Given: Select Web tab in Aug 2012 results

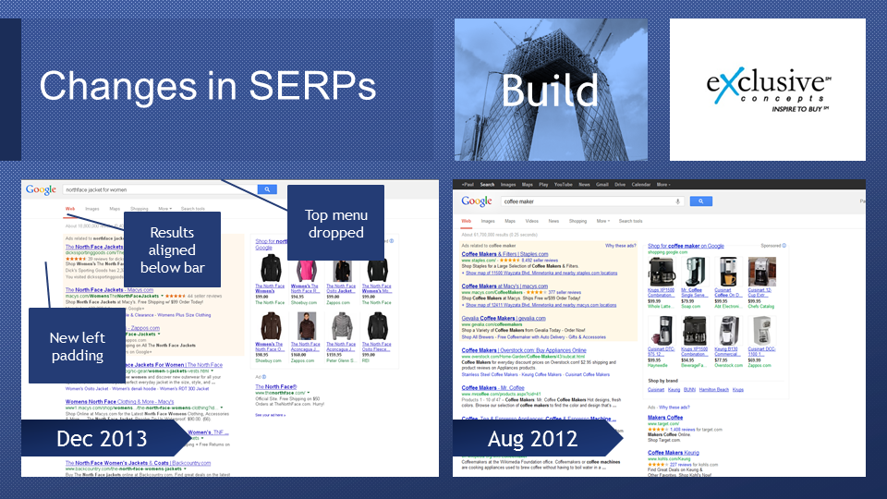Looking at the screenshot, I should (466, 221).
